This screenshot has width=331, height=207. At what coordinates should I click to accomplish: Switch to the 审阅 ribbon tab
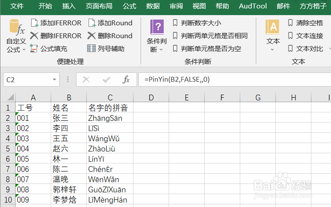pos(176,6)
